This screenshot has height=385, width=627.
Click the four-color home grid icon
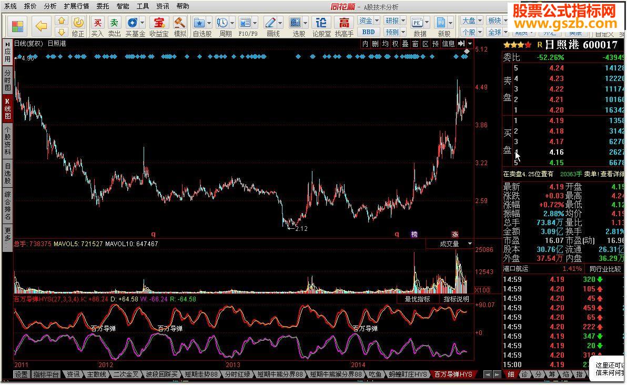click(x=17, y=26)
